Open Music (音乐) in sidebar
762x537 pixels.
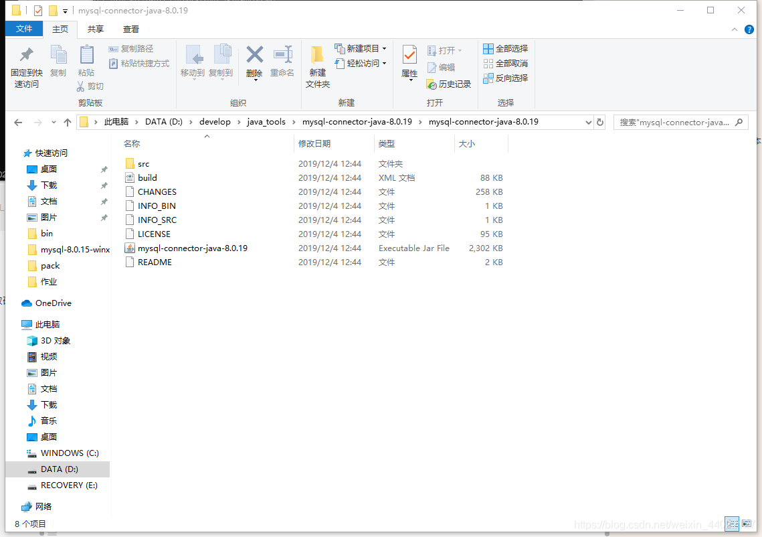(49, 420)
